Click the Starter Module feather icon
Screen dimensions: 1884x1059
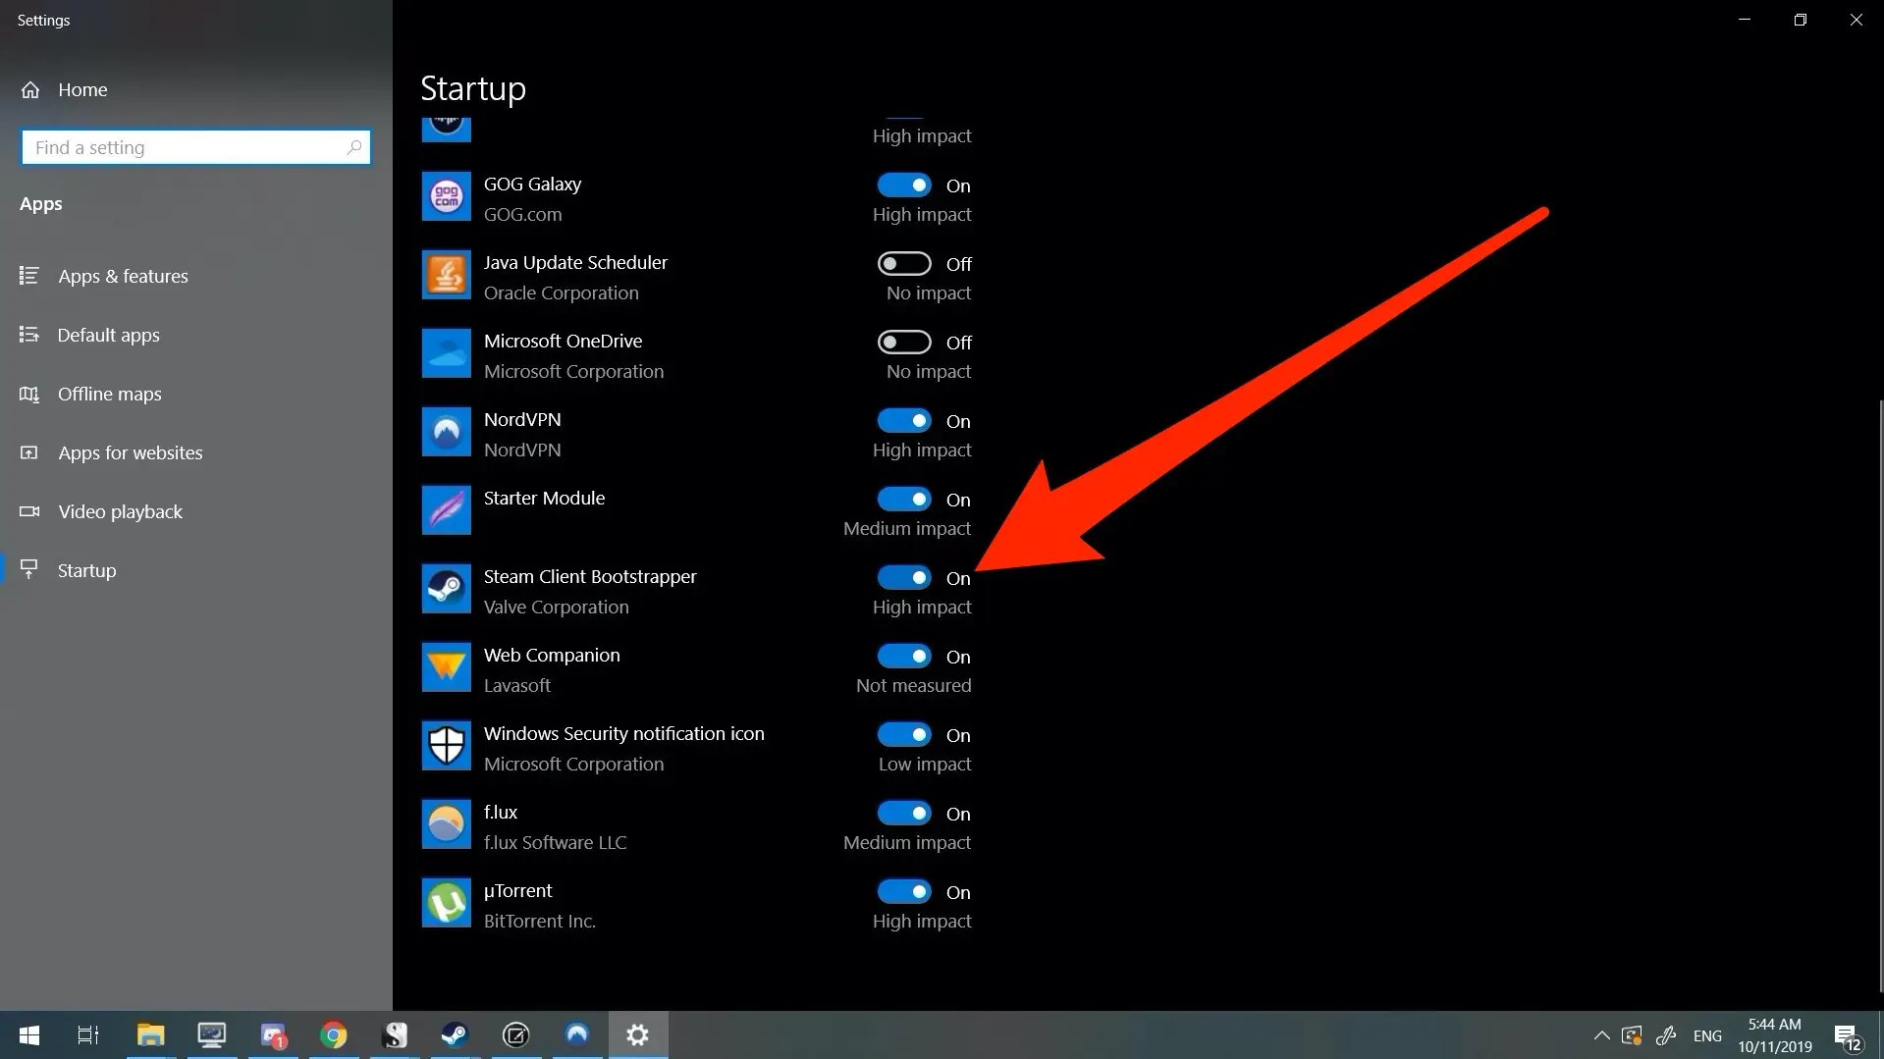click(x=447, y=510)
